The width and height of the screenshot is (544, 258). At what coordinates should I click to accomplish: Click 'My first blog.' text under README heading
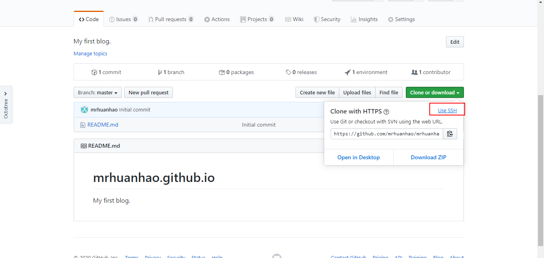click(x=112, y=201)
